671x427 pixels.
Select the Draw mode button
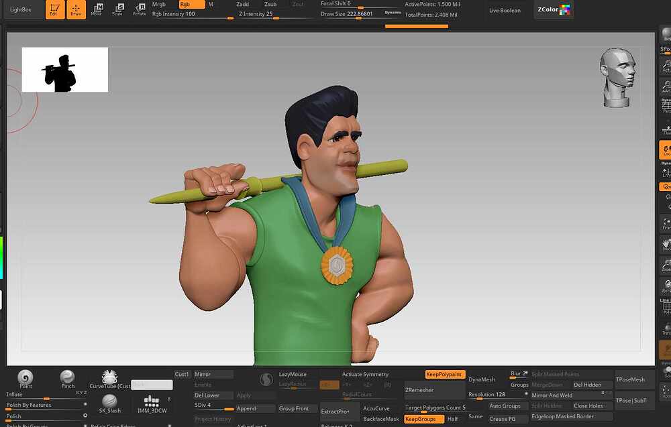coord(76,9)
